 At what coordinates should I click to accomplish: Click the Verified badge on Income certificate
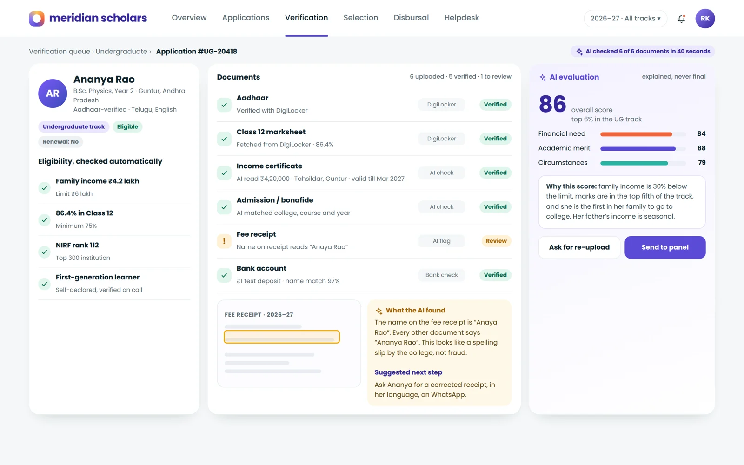[495, 173]
